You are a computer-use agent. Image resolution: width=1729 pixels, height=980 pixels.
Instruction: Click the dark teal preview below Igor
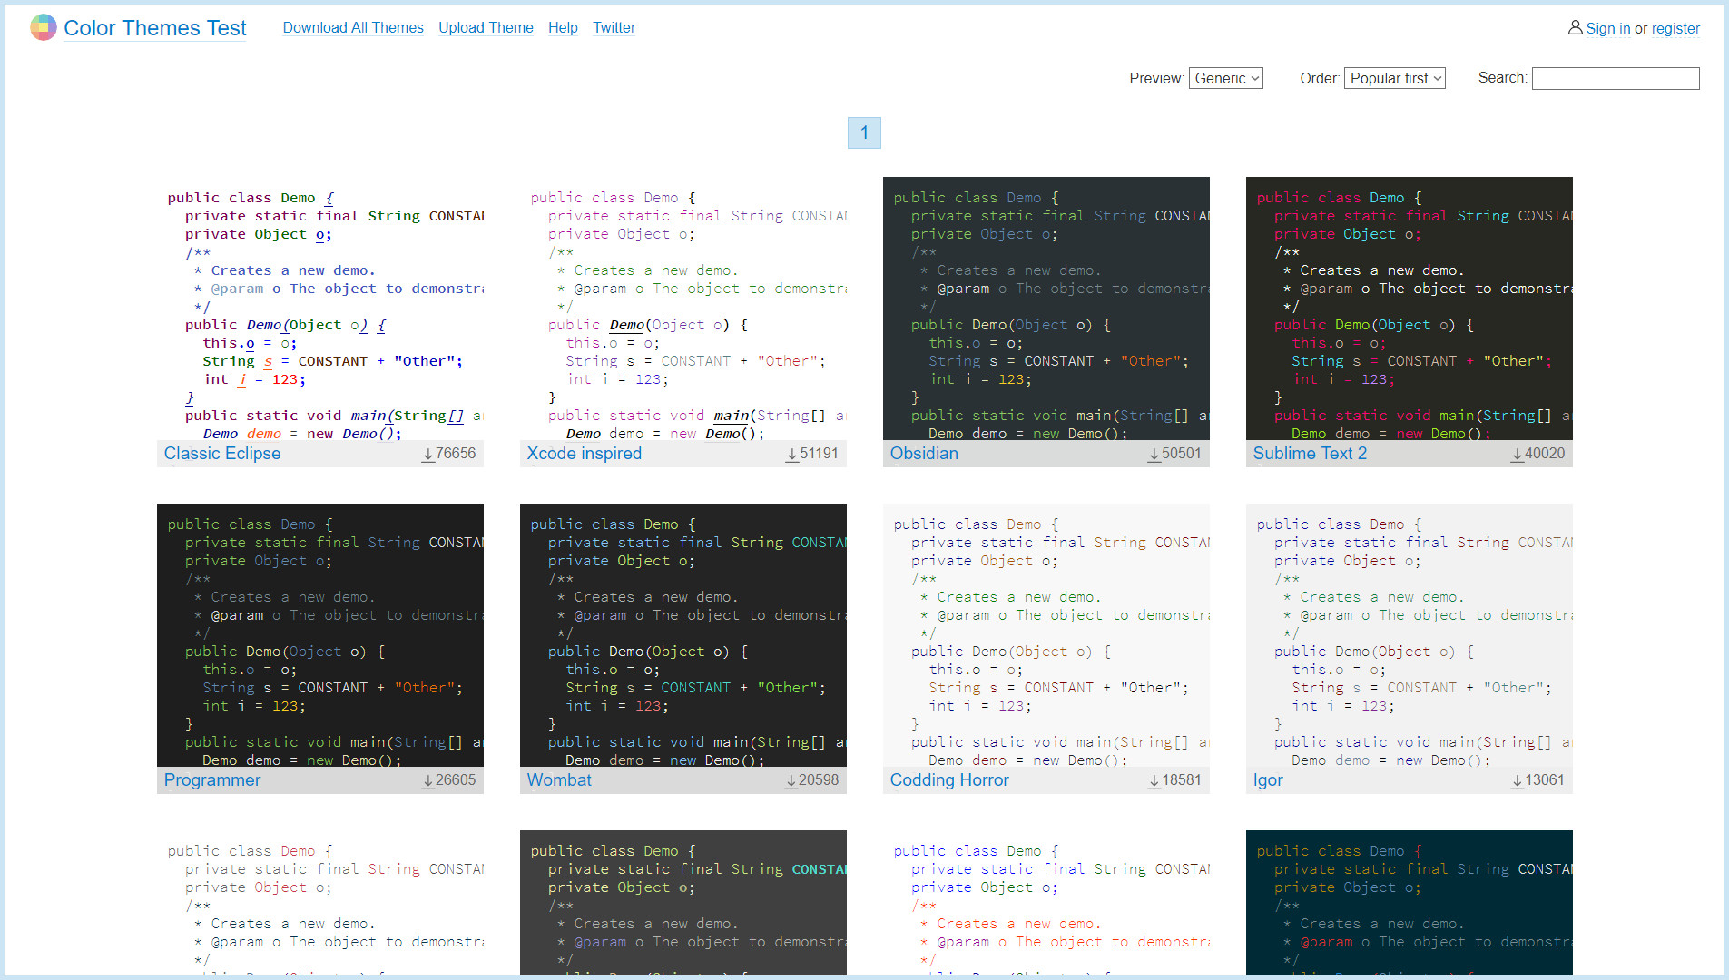(x=1410, y=903)
